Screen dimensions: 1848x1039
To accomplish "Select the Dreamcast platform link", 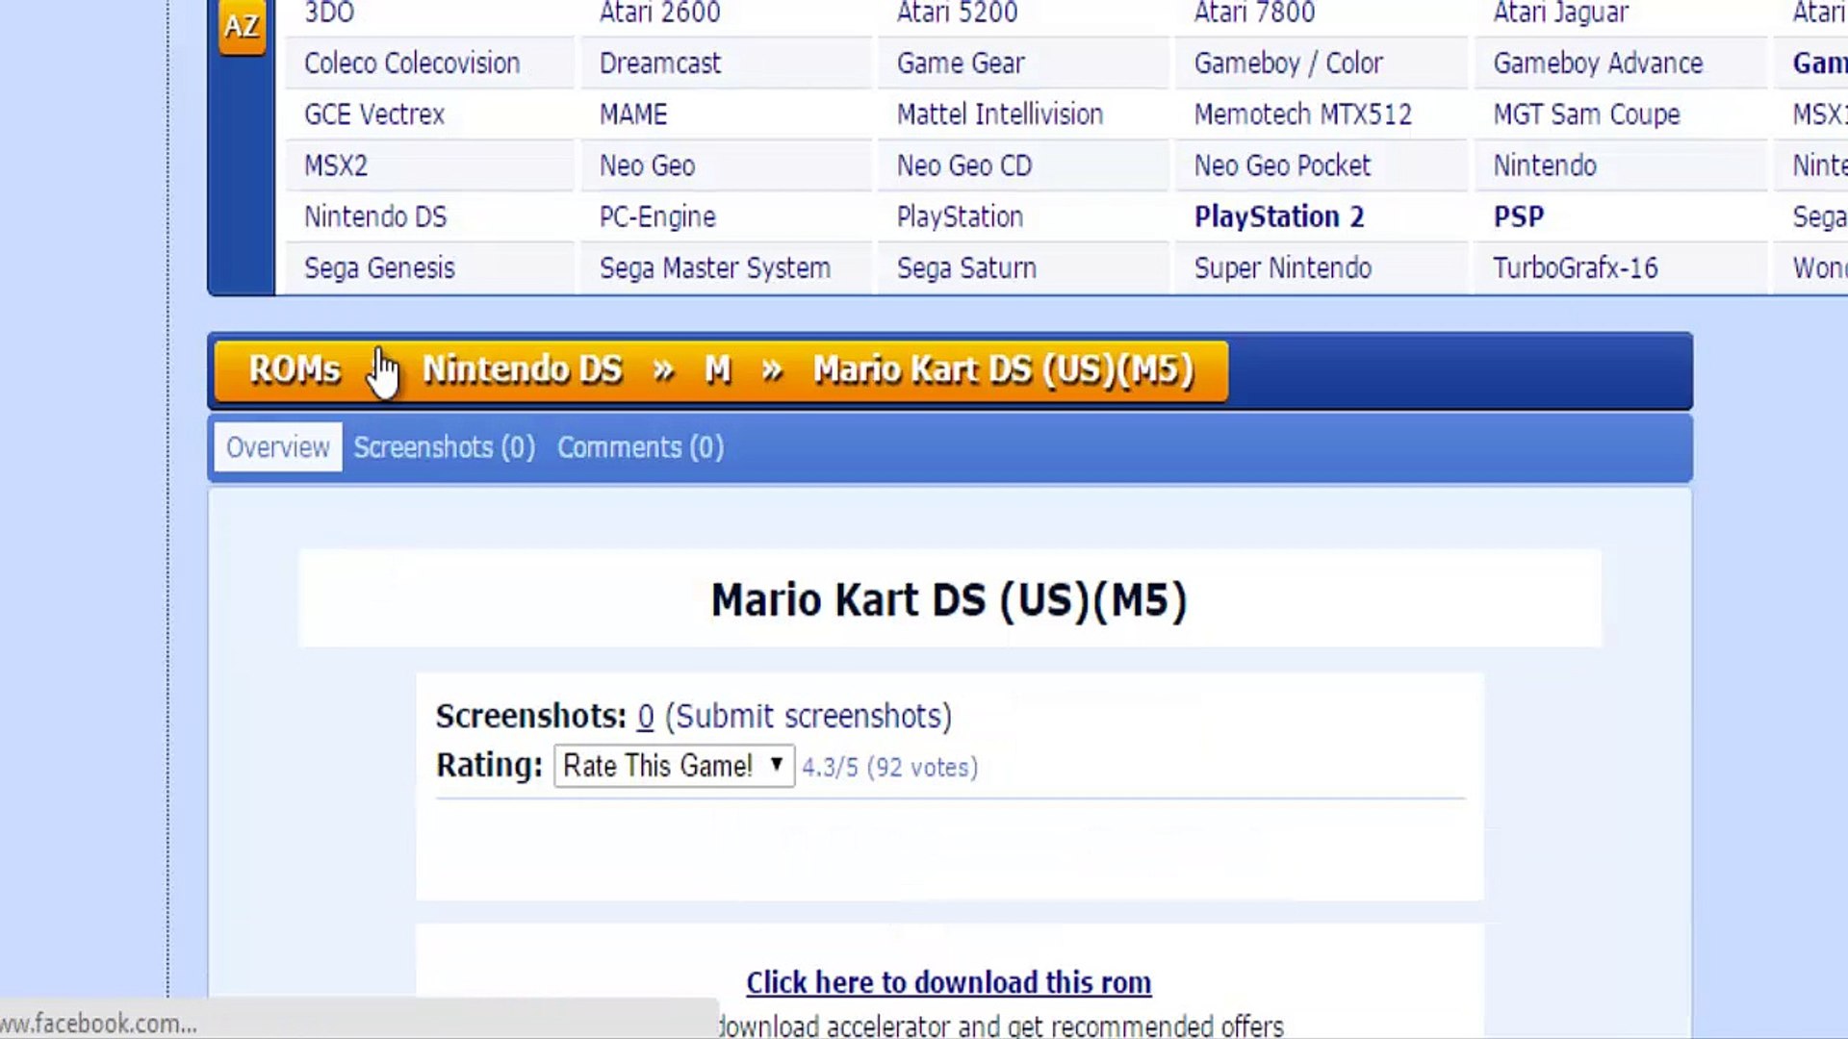I will (659, 63).
